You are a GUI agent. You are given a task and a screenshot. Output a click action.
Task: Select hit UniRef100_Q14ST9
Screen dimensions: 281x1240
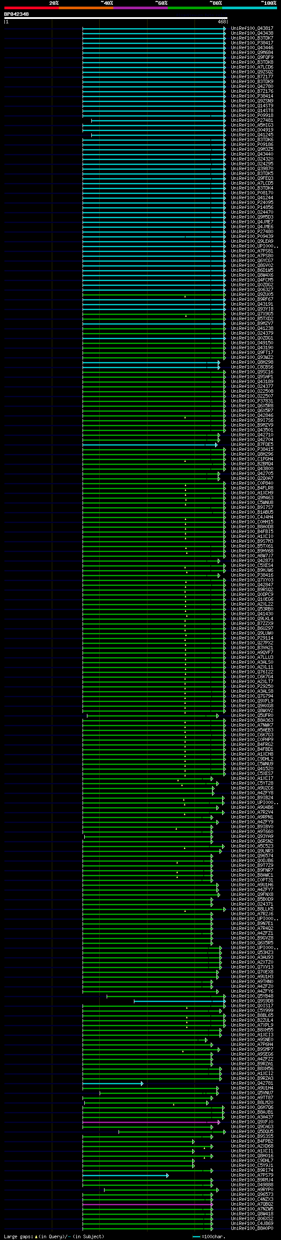[x=252, y=106]
